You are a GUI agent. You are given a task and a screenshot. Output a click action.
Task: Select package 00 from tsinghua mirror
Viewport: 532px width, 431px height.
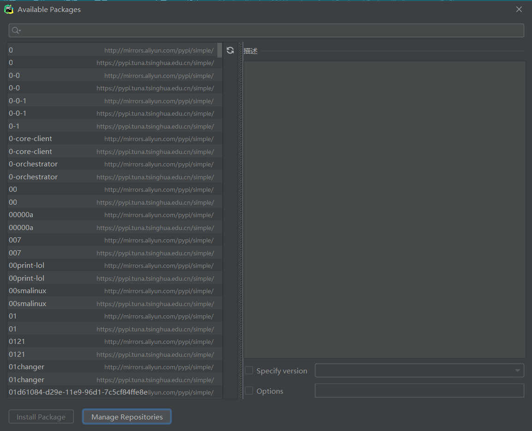[x=115, y=202]
